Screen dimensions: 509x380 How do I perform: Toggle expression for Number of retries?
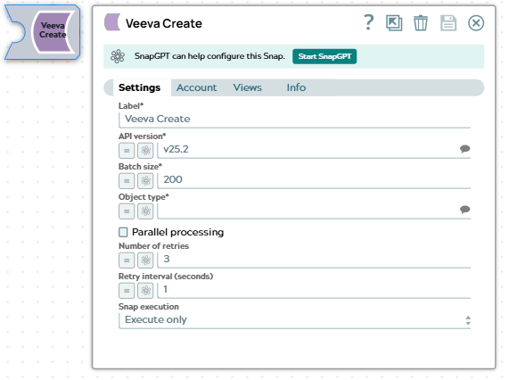[x=127, y=260]
